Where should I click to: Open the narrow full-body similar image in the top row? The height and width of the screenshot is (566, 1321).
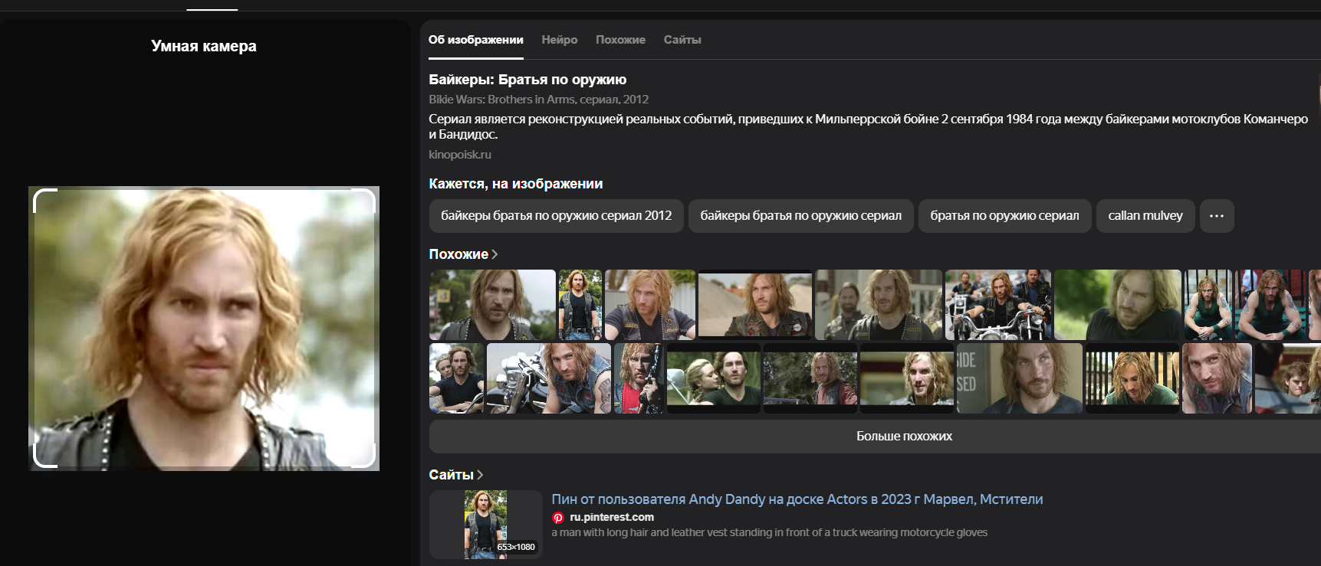tap(580, 305)
